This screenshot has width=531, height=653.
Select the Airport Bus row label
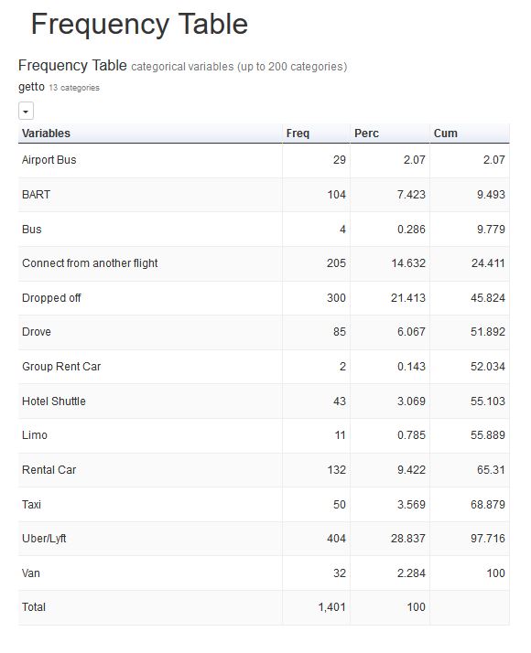click(x=49, y=160)
